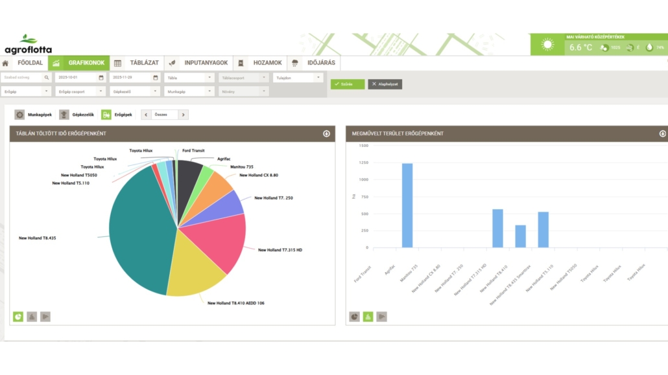The width and height of the screenshot is (668, 375).
Task: Go to next period with right arrow beside Összes
Action: [184, 115]
